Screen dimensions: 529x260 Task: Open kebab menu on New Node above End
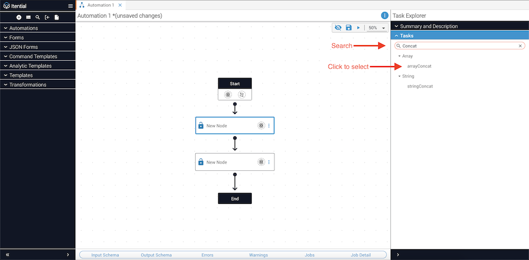coord(269,162)
